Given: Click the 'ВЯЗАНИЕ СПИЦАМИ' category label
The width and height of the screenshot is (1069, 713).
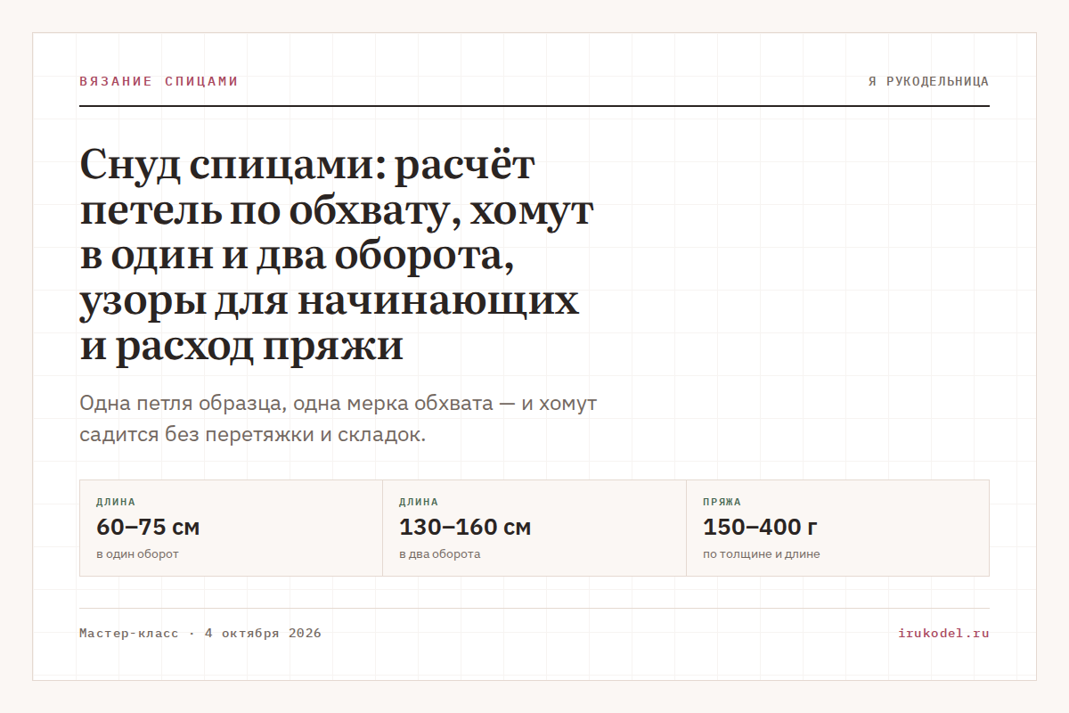Looking at the screenshot, I should pyautogui.click(x=159, y=81).
